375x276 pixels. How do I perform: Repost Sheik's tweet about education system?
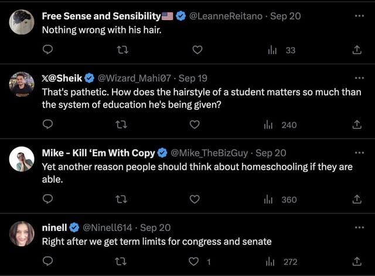[x=122, y=125]
